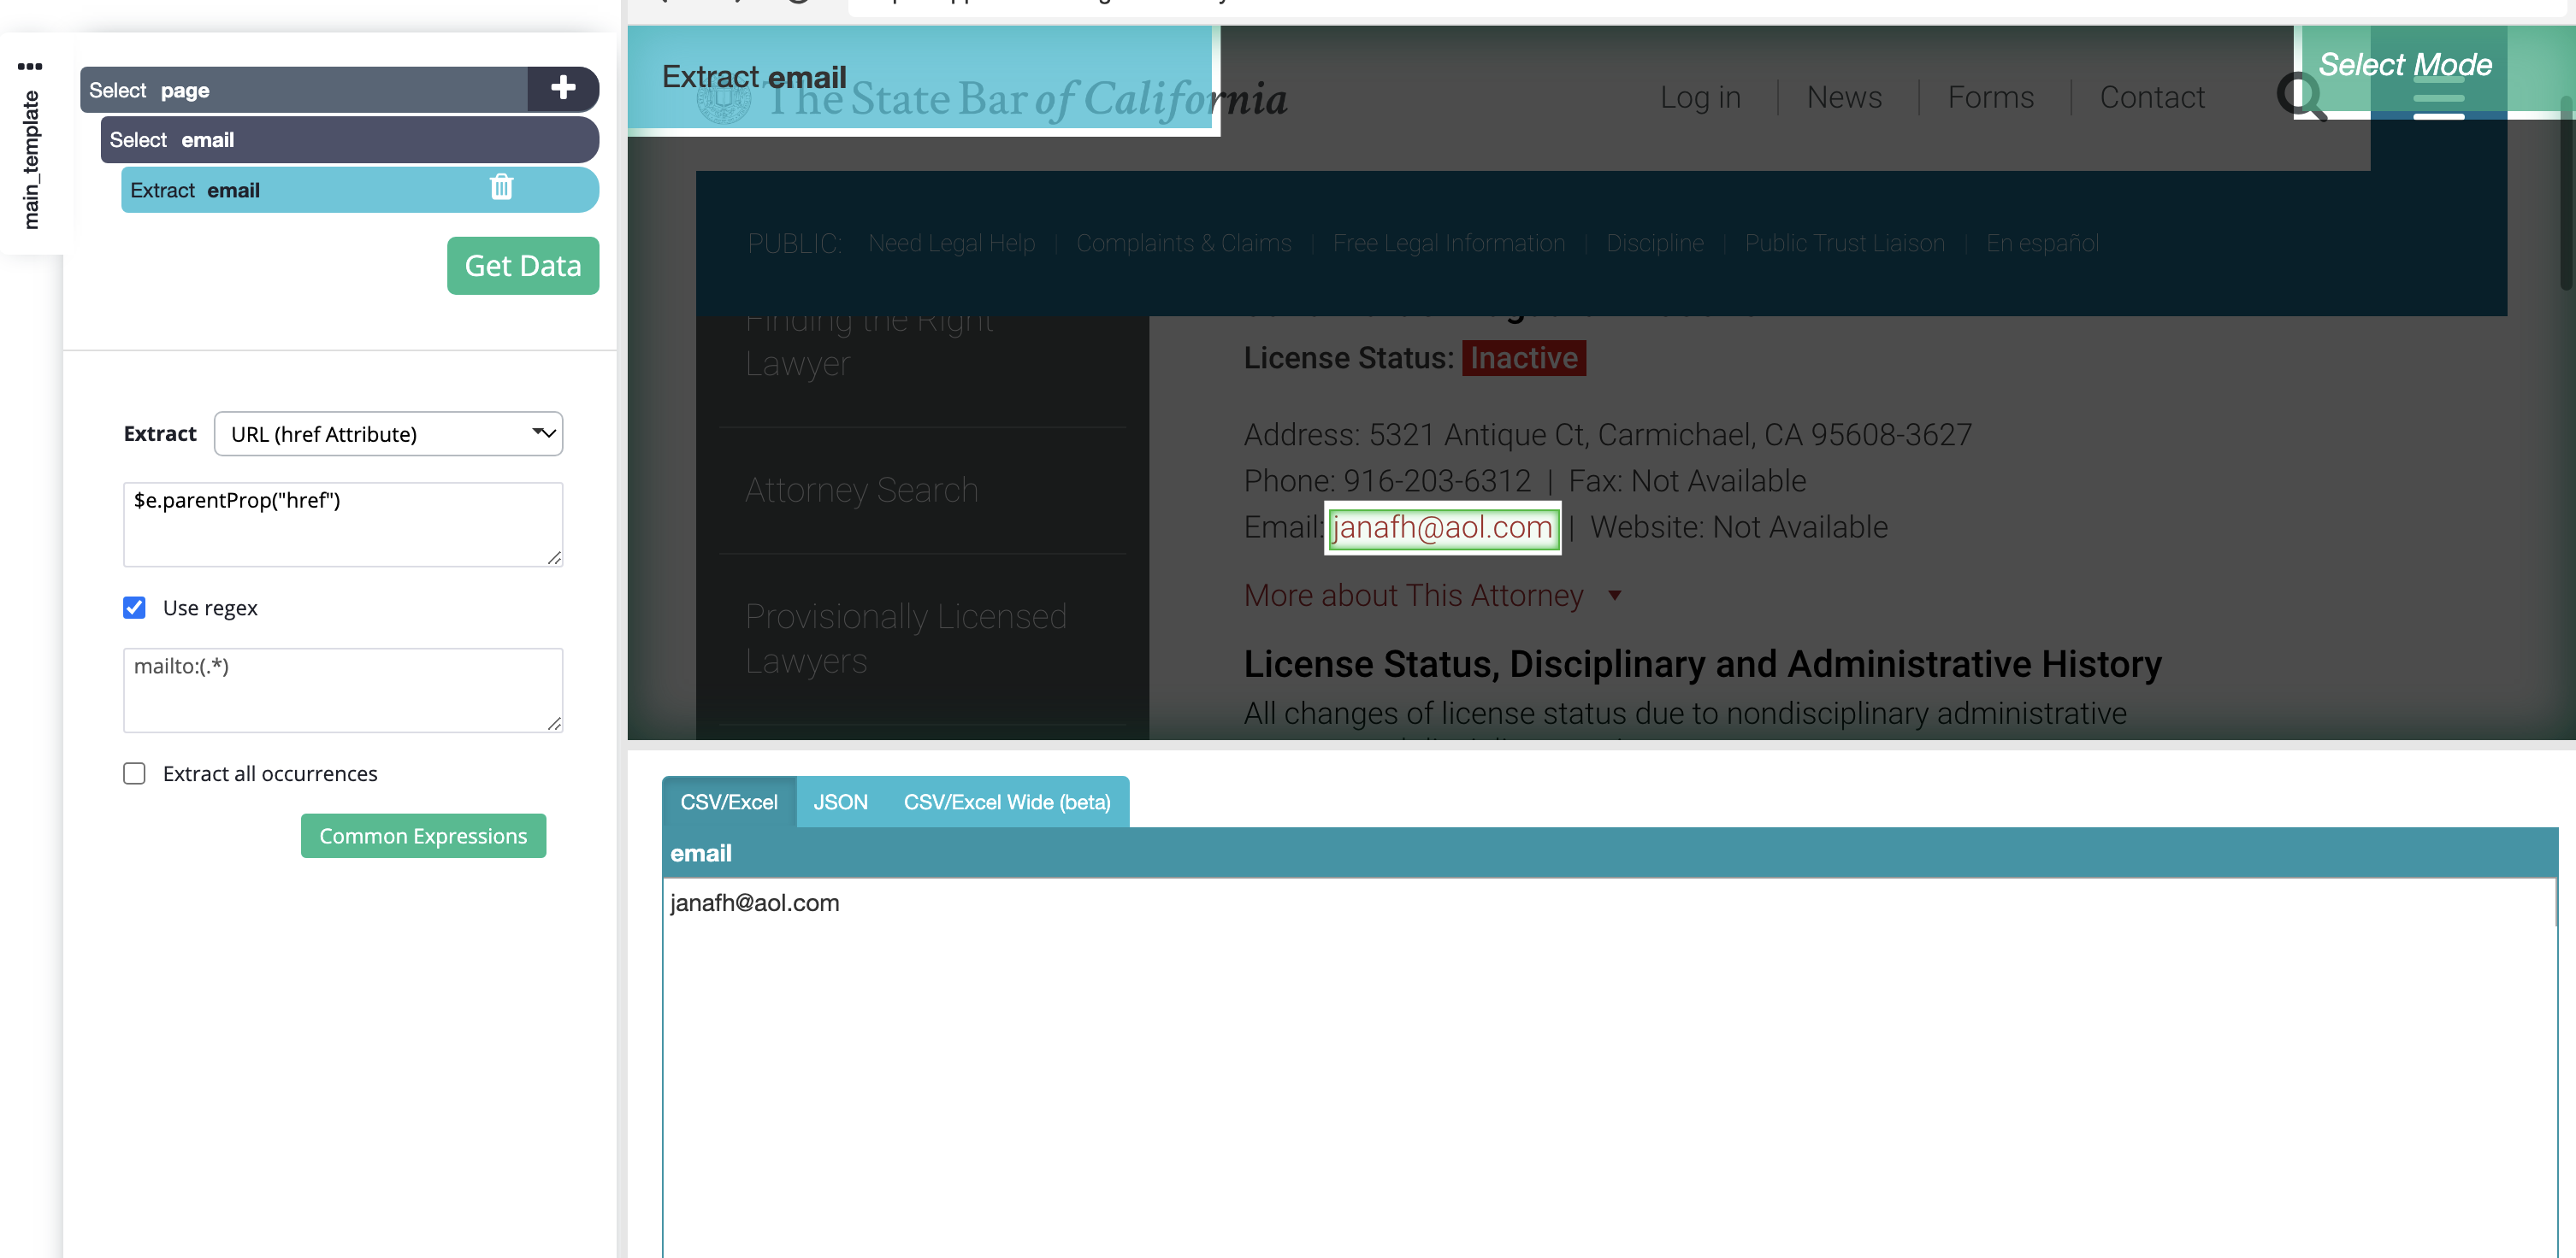Open Public Trust Liaison menu item
Image resolution: width=2576 pixels, height=1258 pixels.
(1845, 244)
